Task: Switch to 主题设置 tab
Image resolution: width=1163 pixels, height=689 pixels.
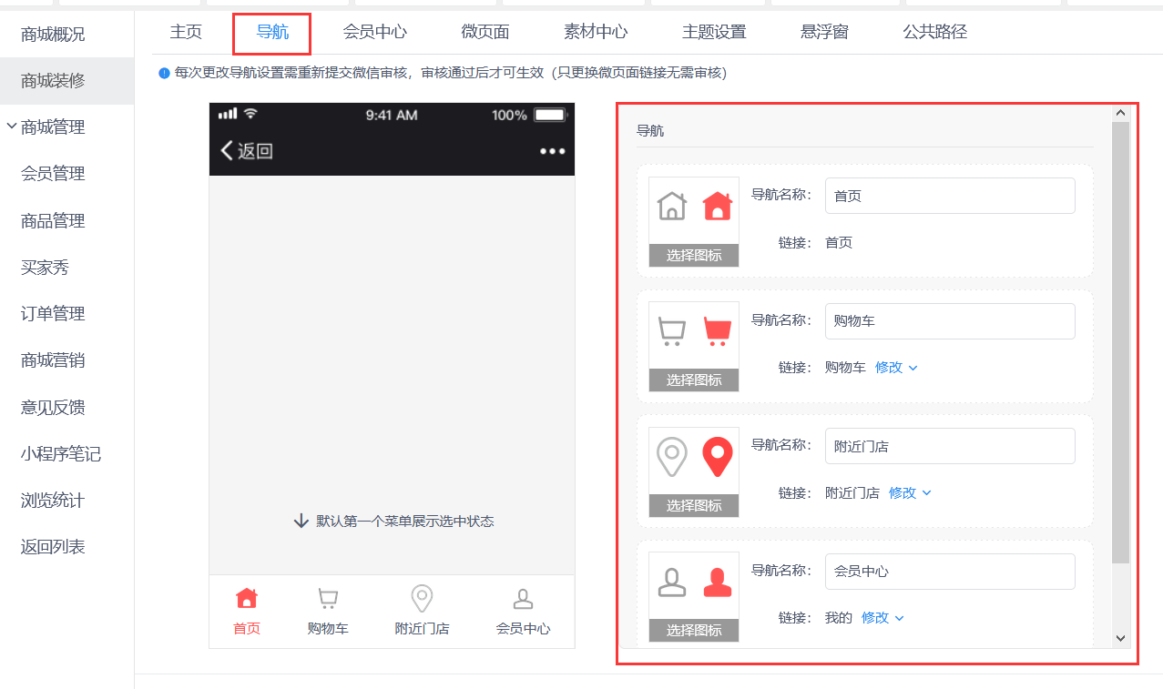Action: point(714,32)
